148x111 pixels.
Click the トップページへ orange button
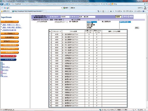coord(9,49)
